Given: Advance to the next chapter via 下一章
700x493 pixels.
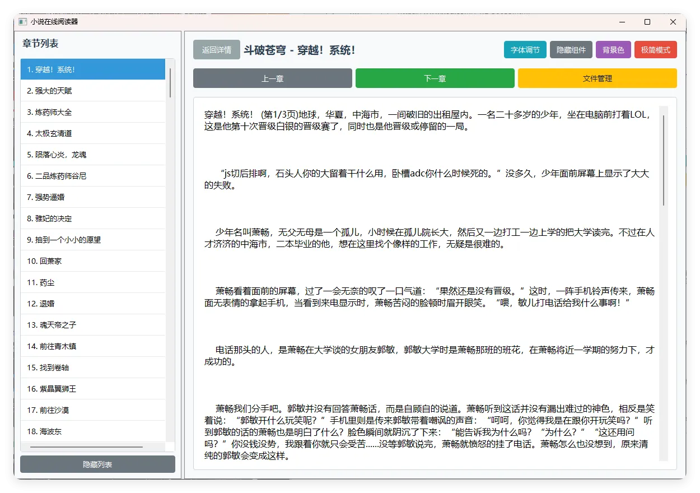Looking at the screenshot, I should pyautogui.click(x=435, y=78).
